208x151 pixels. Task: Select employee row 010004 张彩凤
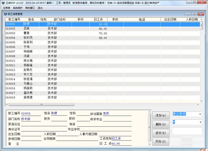point(102,38)
